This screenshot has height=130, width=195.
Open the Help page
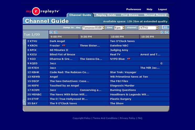click(x=149, y=9)
